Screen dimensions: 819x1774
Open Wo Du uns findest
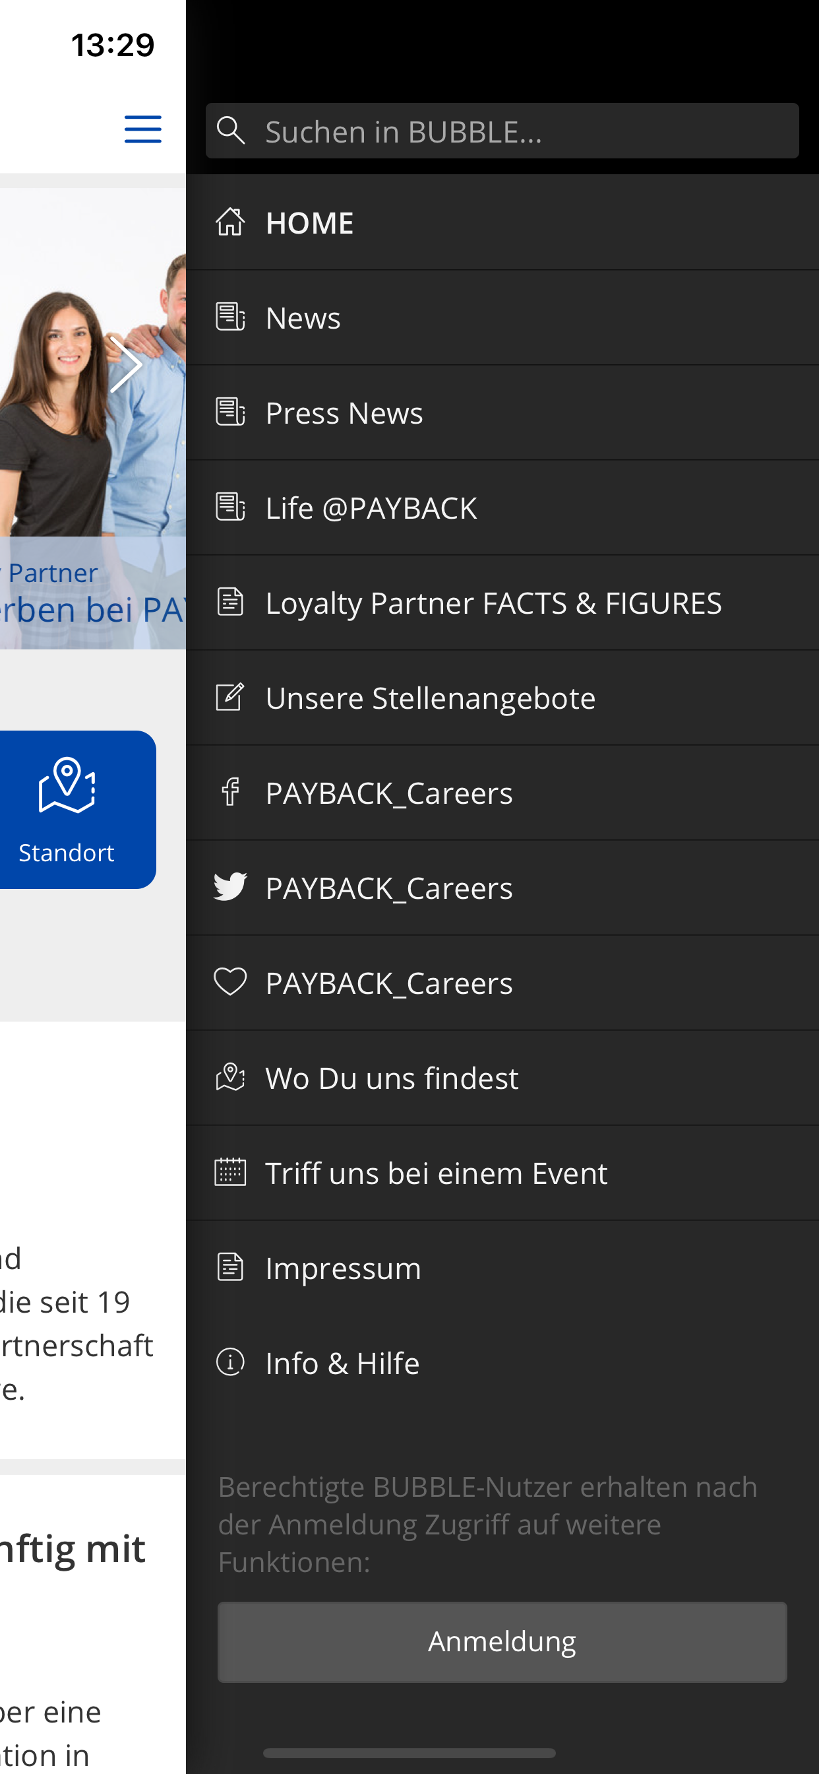tap(502, 1078)
